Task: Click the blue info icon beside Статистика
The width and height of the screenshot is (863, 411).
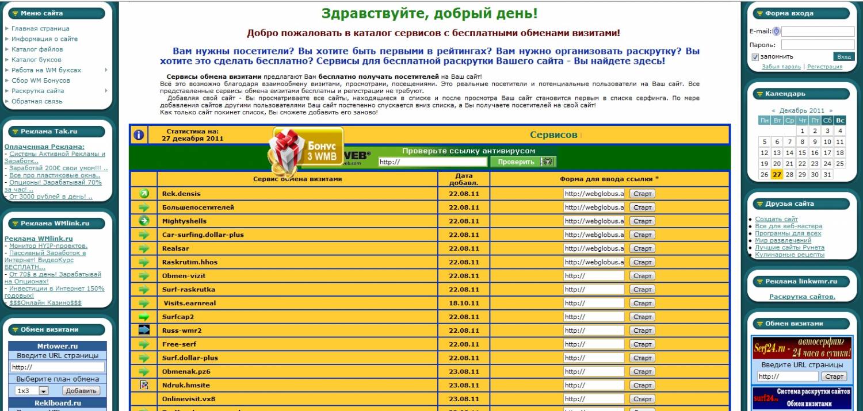Action: (138, 135)
